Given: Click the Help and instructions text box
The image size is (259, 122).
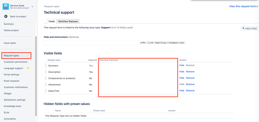Looking at the screenshot, I should point(91,42).
